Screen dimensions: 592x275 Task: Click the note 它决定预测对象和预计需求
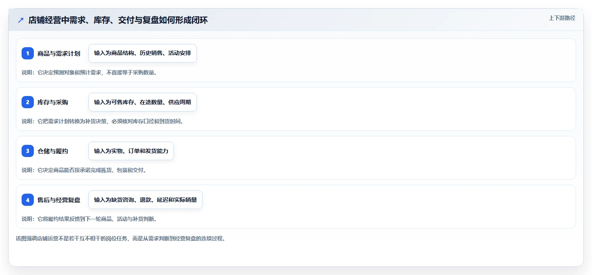(x=70, y=72)
